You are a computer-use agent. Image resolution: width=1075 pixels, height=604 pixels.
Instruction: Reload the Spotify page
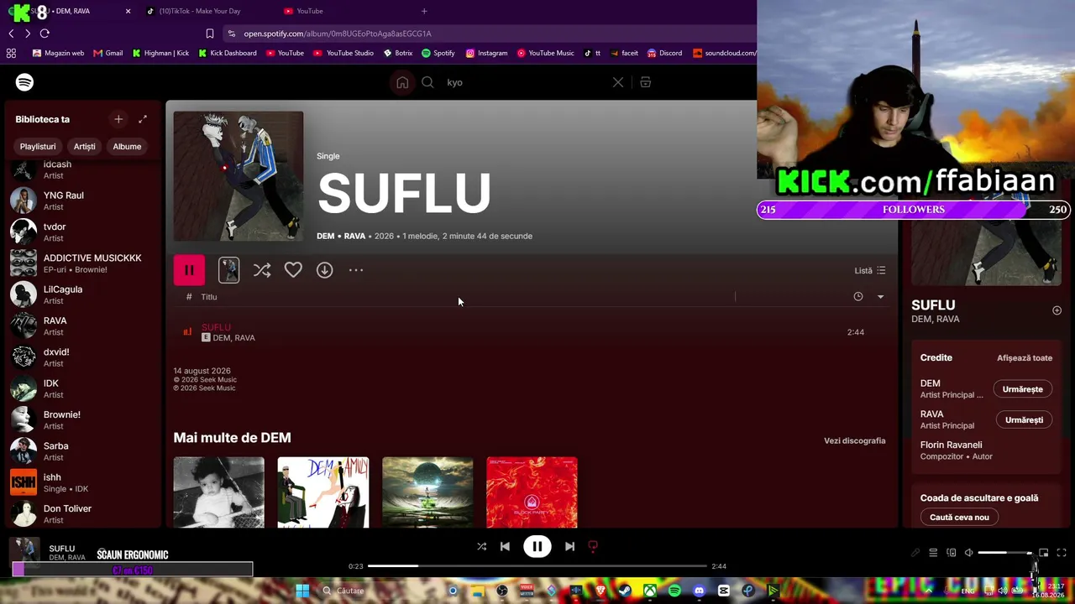[45, 34]
